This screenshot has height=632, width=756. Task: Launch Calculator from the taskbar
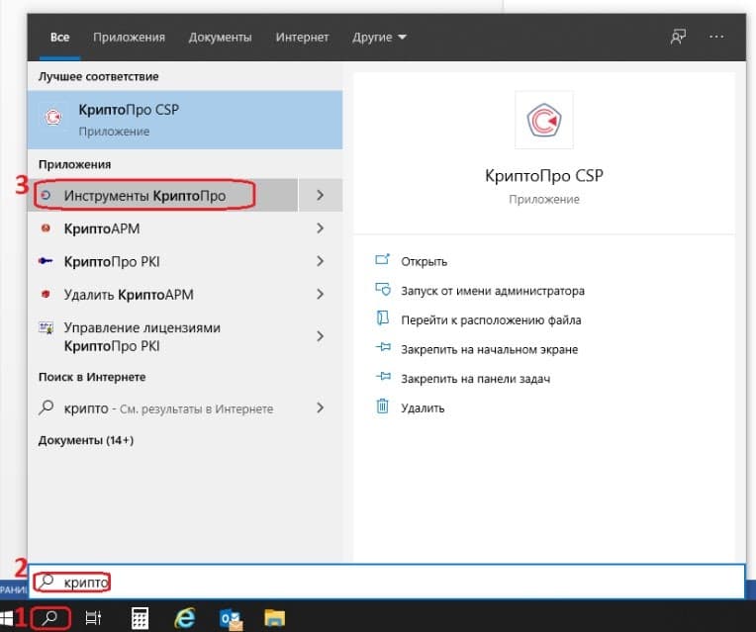coord(140,618)
